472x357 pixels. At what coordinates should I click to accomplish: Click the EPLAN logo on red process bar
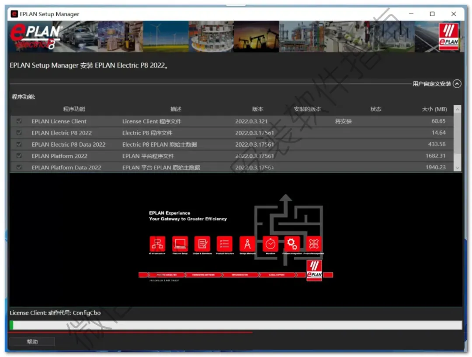click(x=314, y=271)
